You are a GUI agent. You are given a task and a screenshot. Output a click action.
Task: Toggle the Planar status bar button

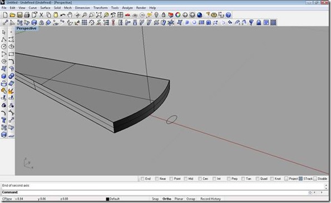coord(179,199)
